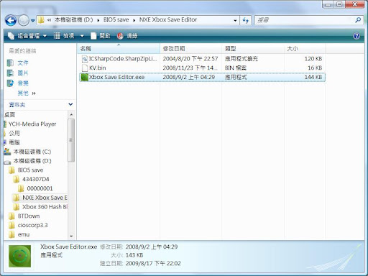The height and width of the screenshot is (276, 368).
Task: Click the 組合管理 organize toolbar icon
Action: 11,36
